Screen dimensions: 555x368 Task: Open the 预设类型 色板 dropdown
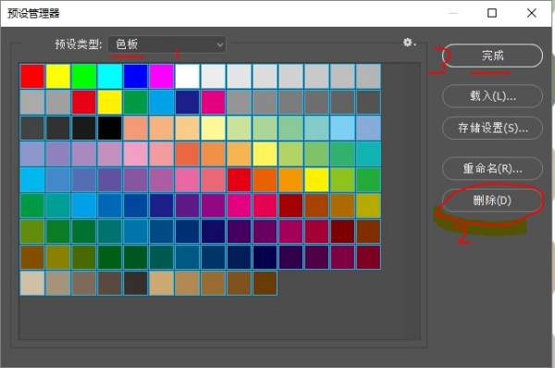167,44
